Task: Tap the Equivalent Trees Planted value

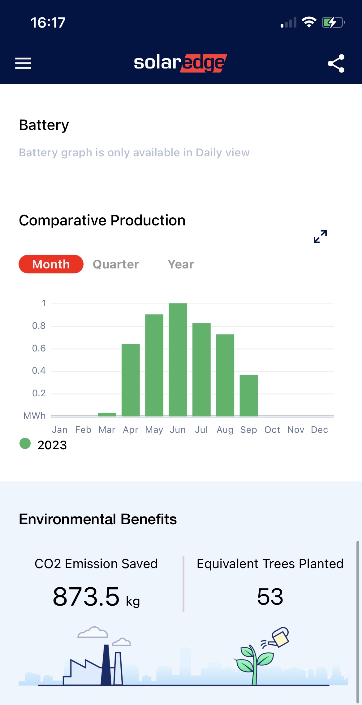Action: click(270, 597)
